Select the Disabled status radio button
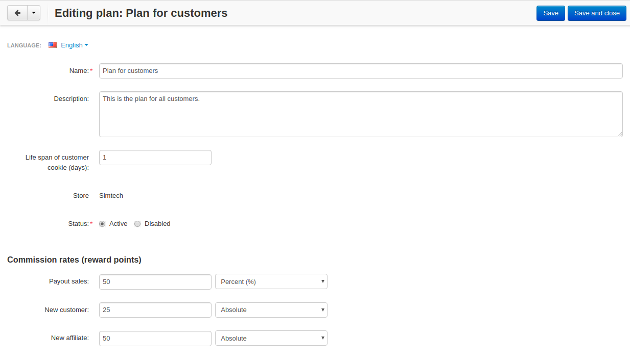The height and width of the screenshot is (362, 630). [x=137, y=224]
